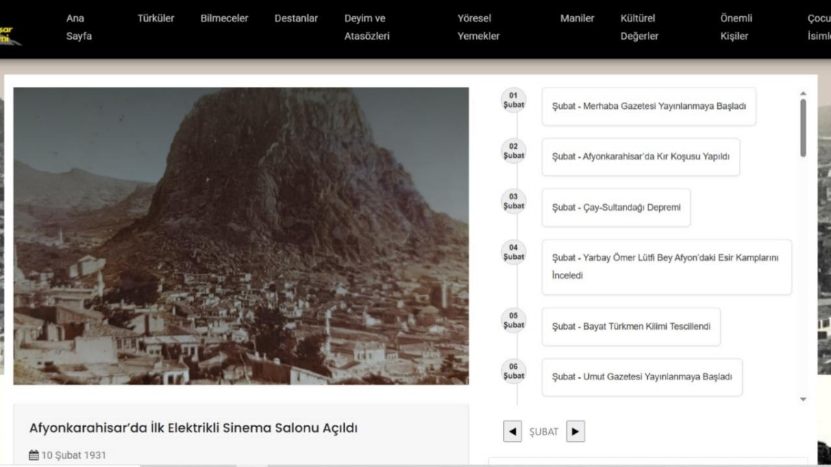Click the 04 Şubat timeline marker
831x467 pixels.
(514, 252)
